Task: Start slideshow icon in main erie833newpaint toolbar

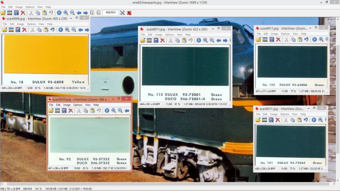Action: tap(10, 13)
